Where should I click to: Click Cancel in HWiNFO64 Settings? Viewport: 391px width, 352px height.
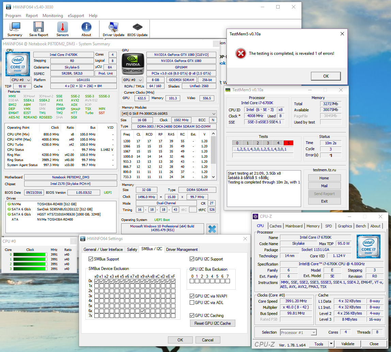(208, 340)
